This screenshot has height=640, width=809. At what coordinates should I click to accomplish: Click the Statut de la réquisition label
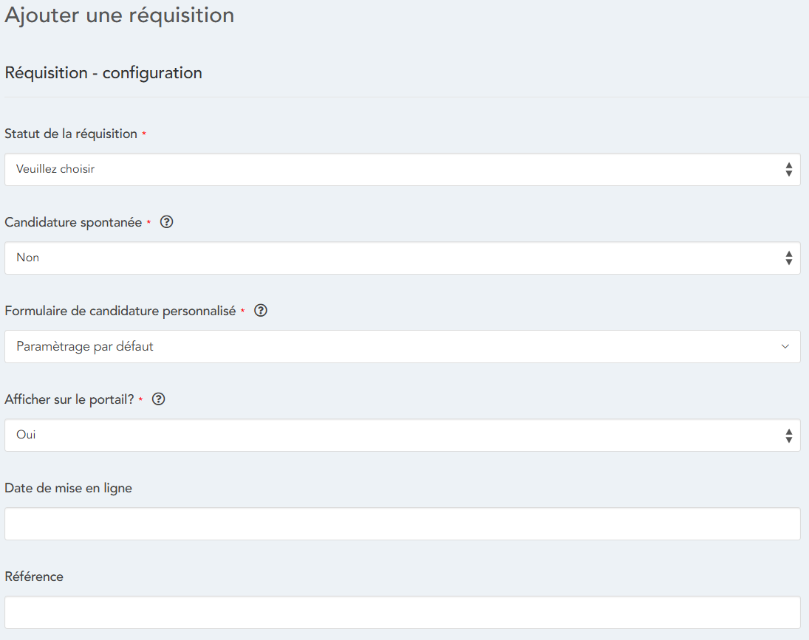pos(71,134)
